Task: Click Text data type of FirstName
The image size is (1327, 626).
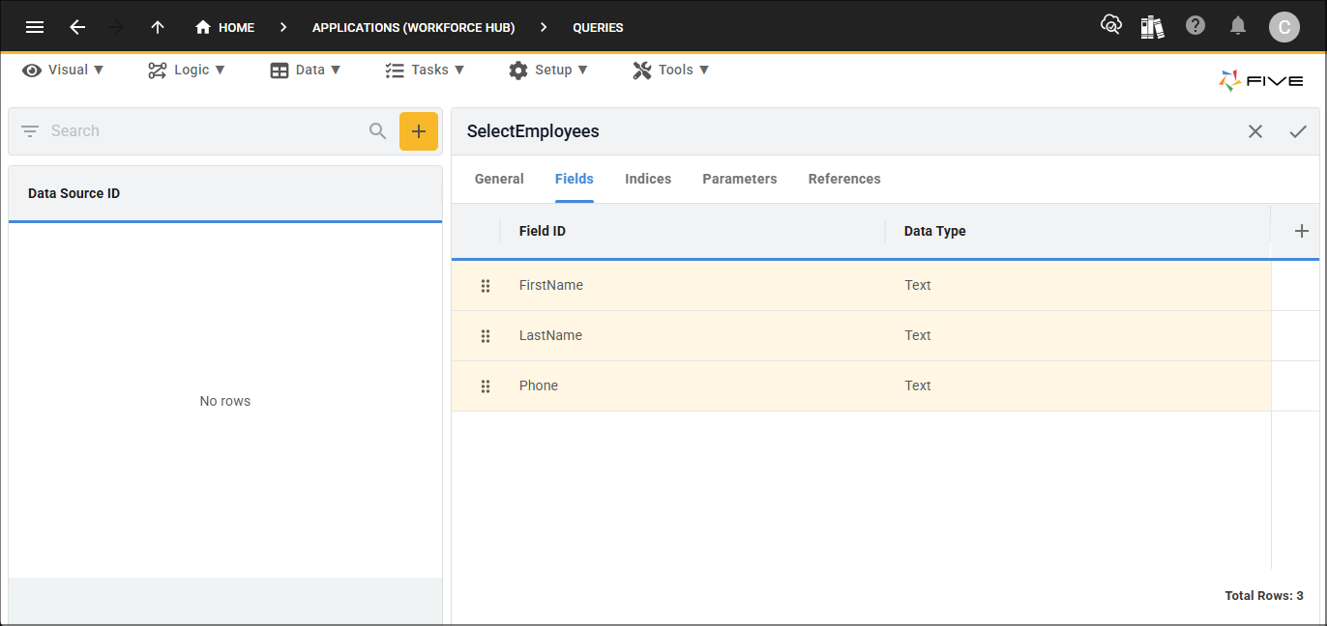Action: pos(918,285)
